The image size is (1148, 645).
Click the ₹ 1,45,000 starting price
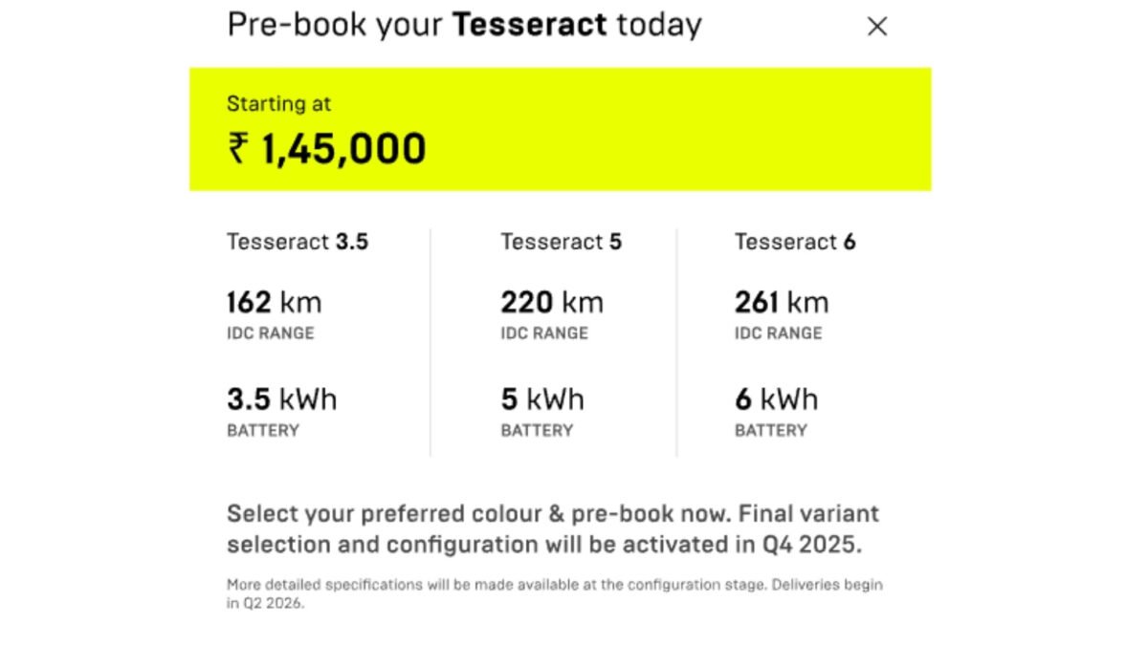pyautogui.click(x=326, y=149)
